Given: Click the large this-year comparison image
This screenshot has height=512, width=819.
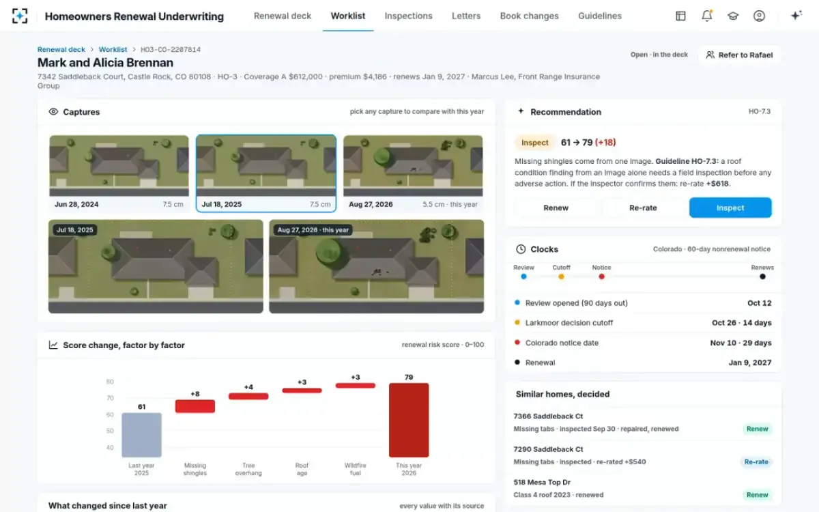Looking at the screenshot, I should (x=377, y=266).
